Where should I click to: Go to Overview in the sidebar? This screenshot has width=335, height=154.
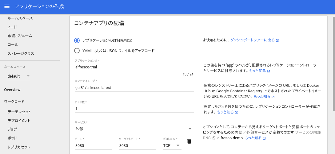click(12, 90)
